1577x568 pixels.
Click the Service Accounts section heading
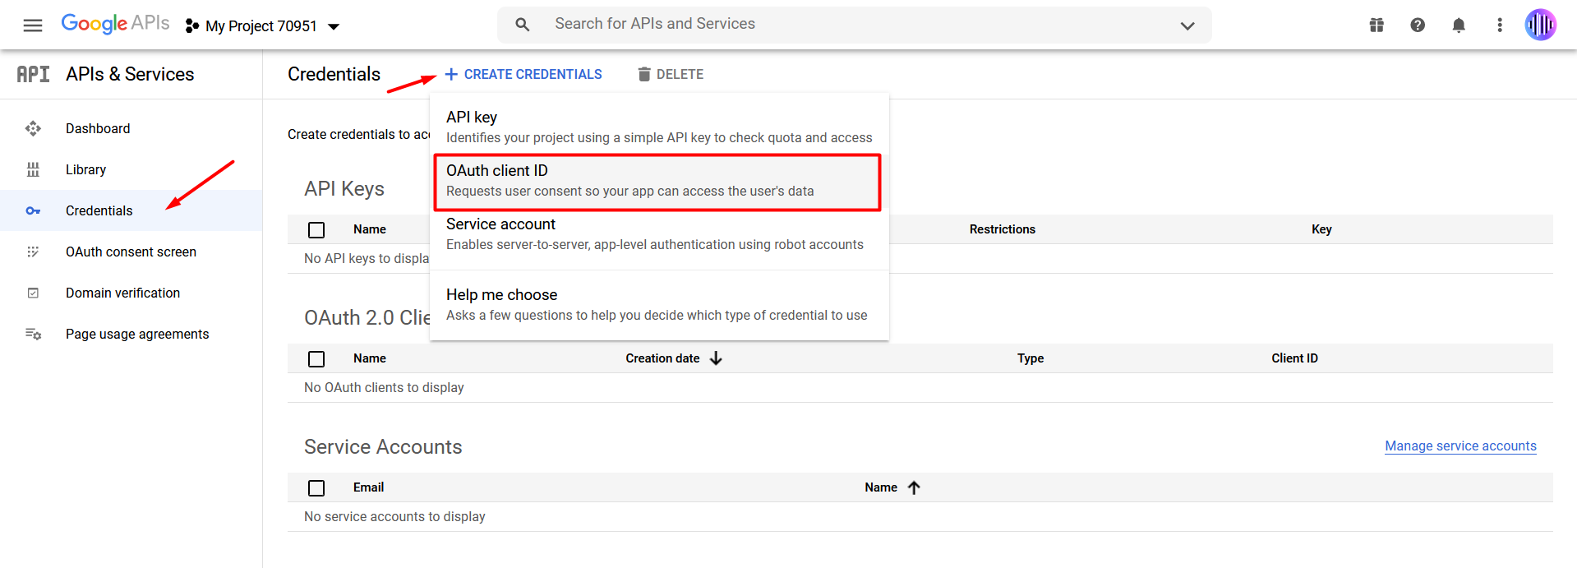tap(383, 446)
